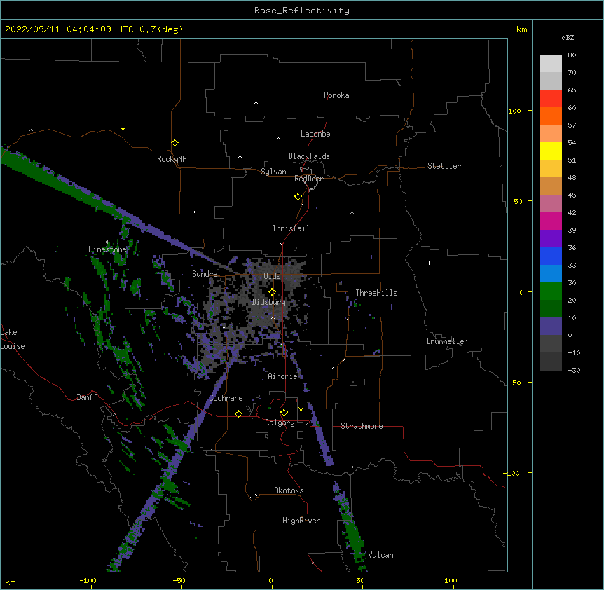Click the -50 tick on the vertical axis
Viewport: 604px width, 590px height.
tap(514, 383)
